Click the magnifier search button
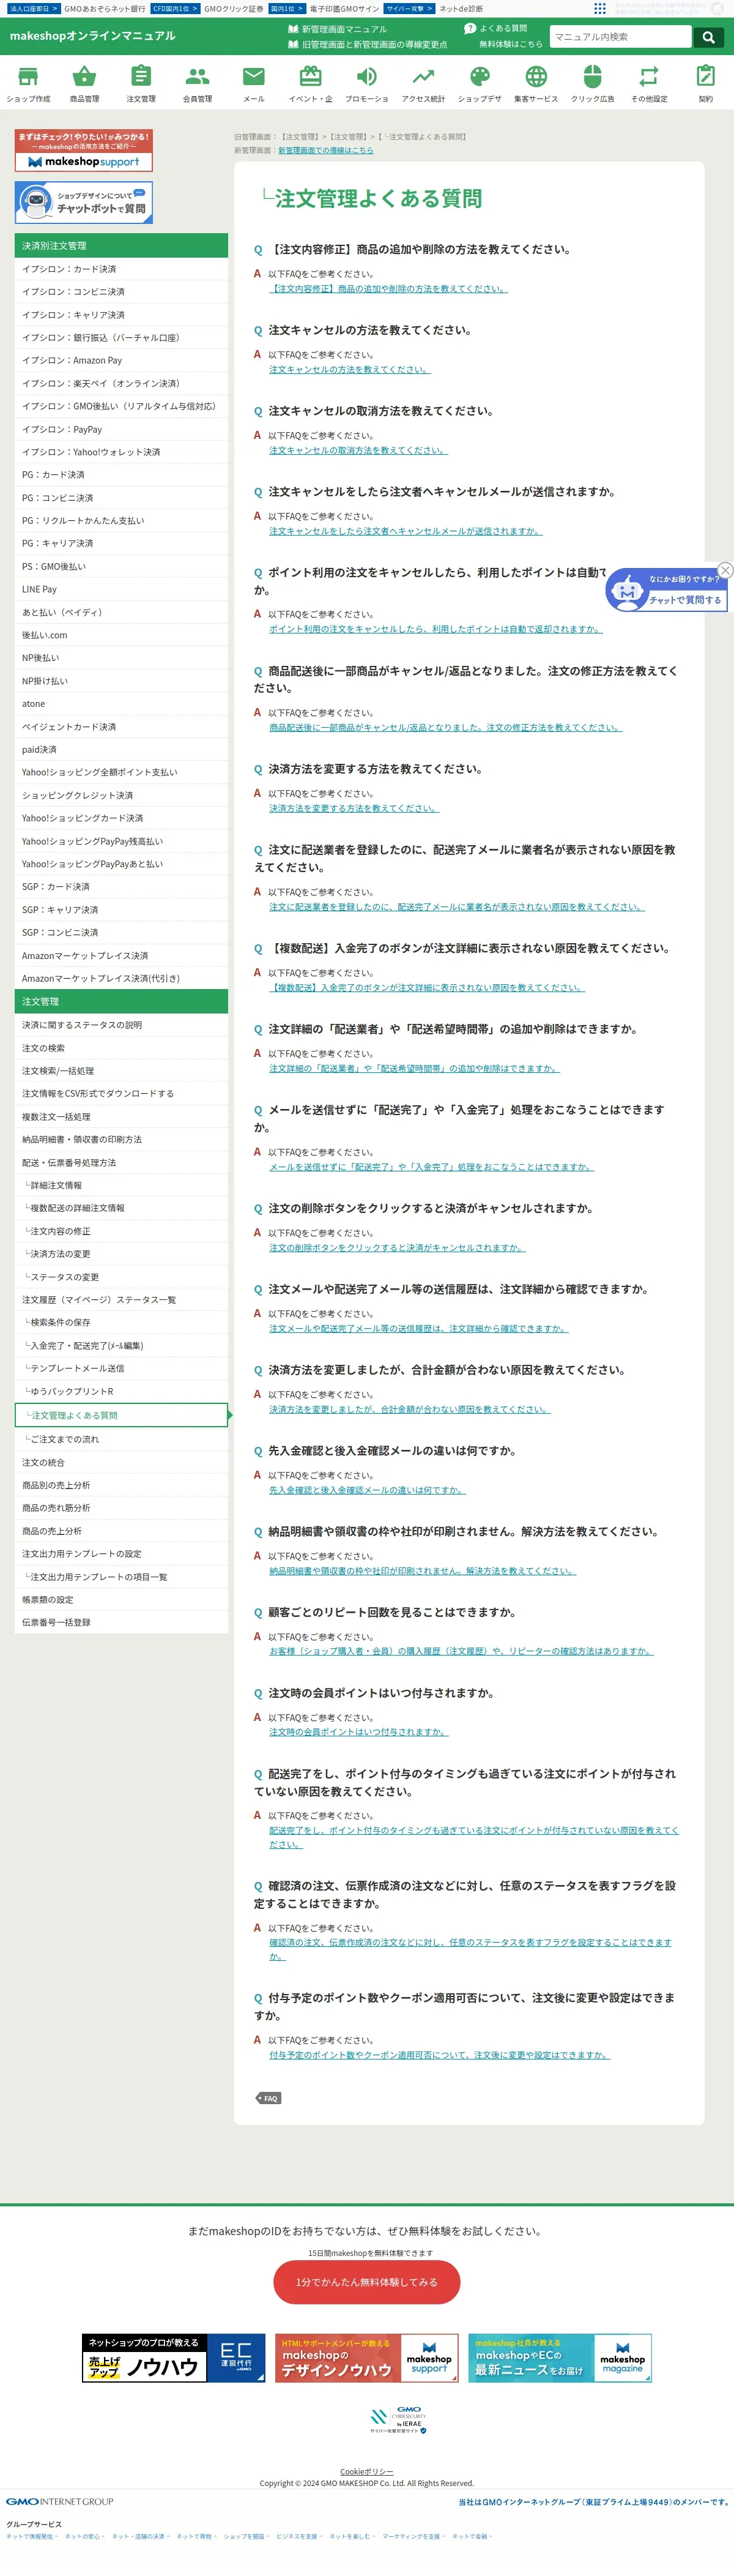Image resolution: width=734 pixels, height=2565 pixels. pyautogui.click(x=708, y=37)
